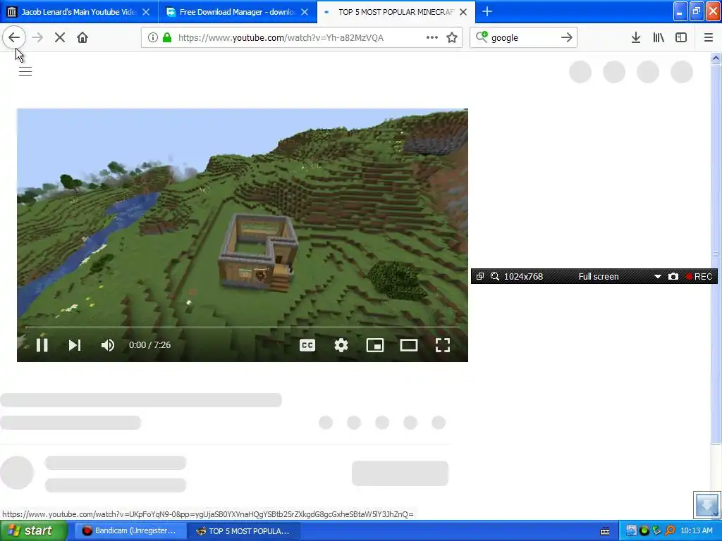Submit search with the arrow in search box
This screenshot has height=541, width=722.
point(567,38)
